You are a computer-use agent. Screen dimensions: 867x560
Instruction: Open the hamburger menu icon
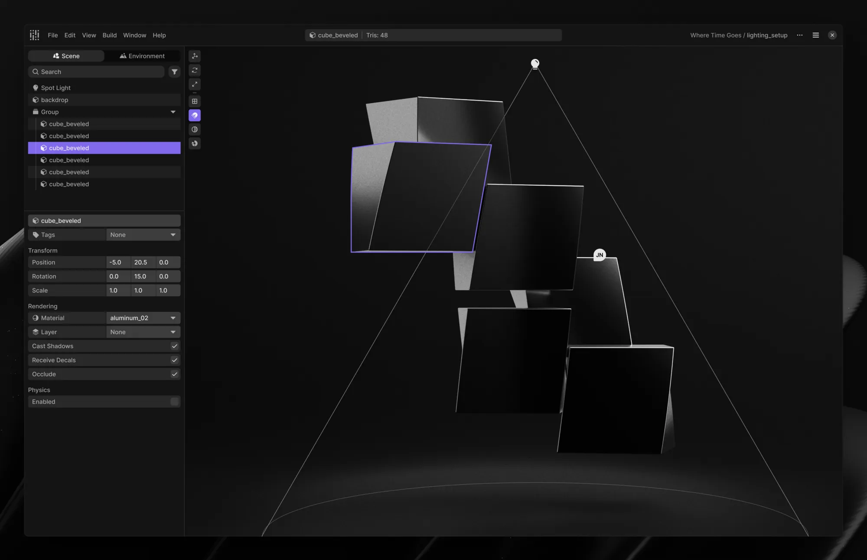pos(815,35)
